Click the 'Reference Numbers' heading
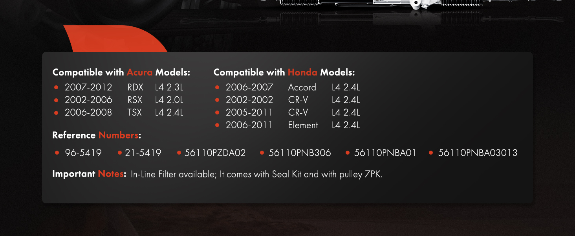The image size is (575, 236). point(97,135)
